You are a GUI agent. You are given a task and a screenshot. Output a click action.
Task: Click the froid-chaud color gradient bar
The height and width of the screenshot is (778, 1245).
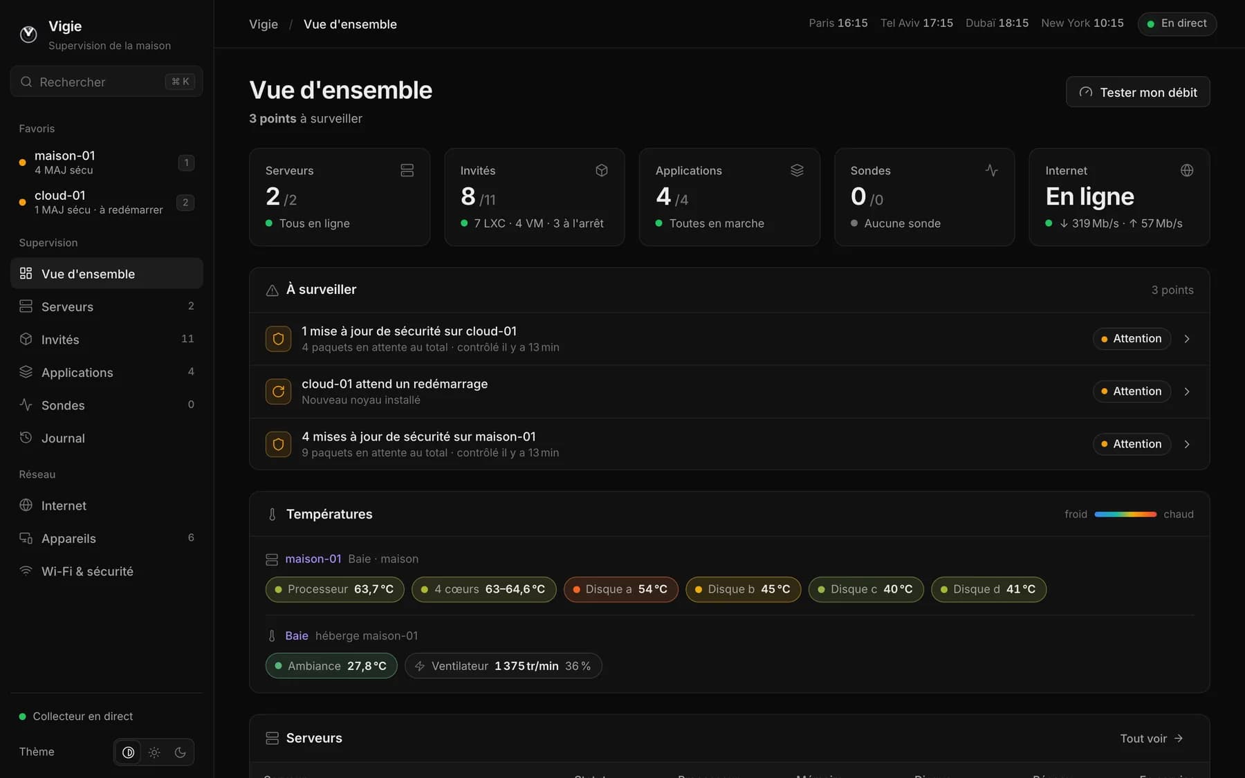1125,515
